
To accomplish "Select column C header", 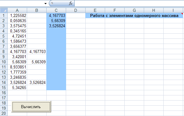I will coord(56,10).
